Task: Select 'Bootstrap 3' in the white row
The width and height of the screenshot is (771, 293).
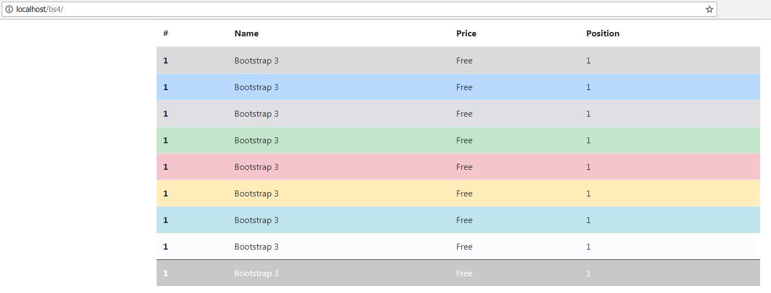Action: pos(256,247)
